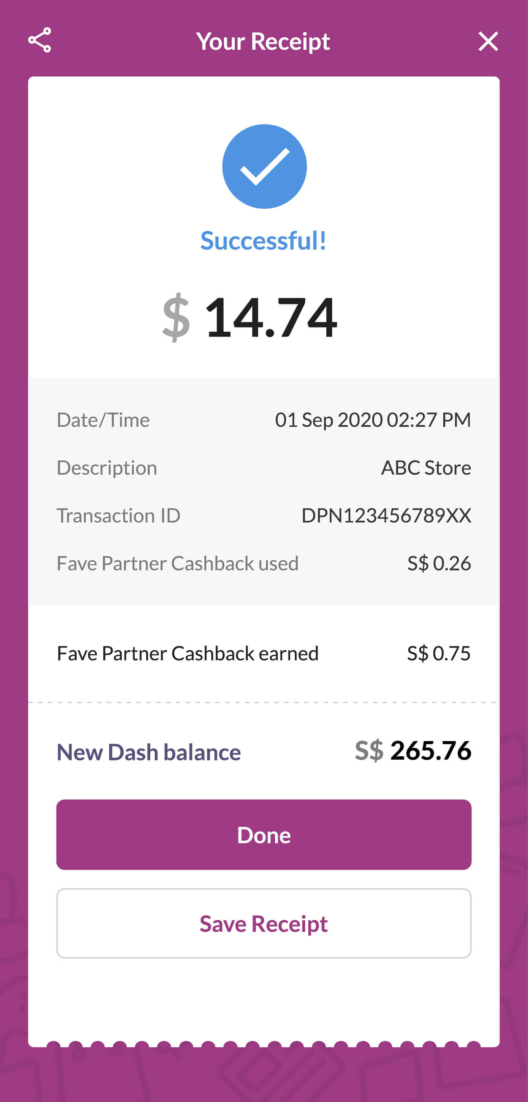Select the S$ 0.75 cashback earned amount
528x1102 pixels.
click(438, 653)
